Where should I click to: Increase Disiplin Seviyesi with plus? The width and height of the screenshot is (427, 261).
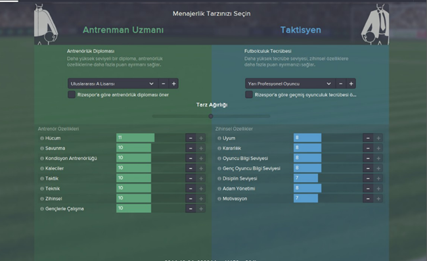(x=378, y=178)
